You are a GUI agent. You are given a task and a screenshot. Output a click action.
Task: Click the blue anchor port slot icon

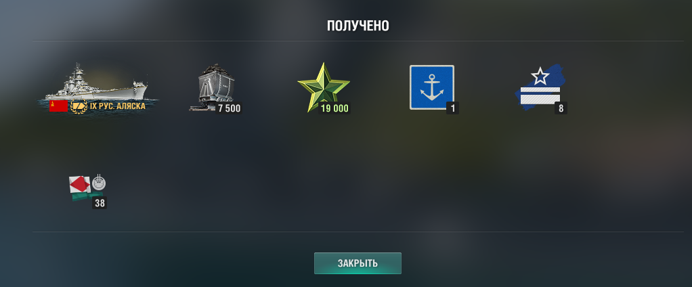point(431,87)
